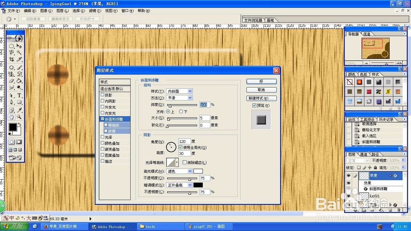The image size is (411, 231).
Task: Select the Rounded Rectangle shape tool
Action: click(x=19, y=102)
